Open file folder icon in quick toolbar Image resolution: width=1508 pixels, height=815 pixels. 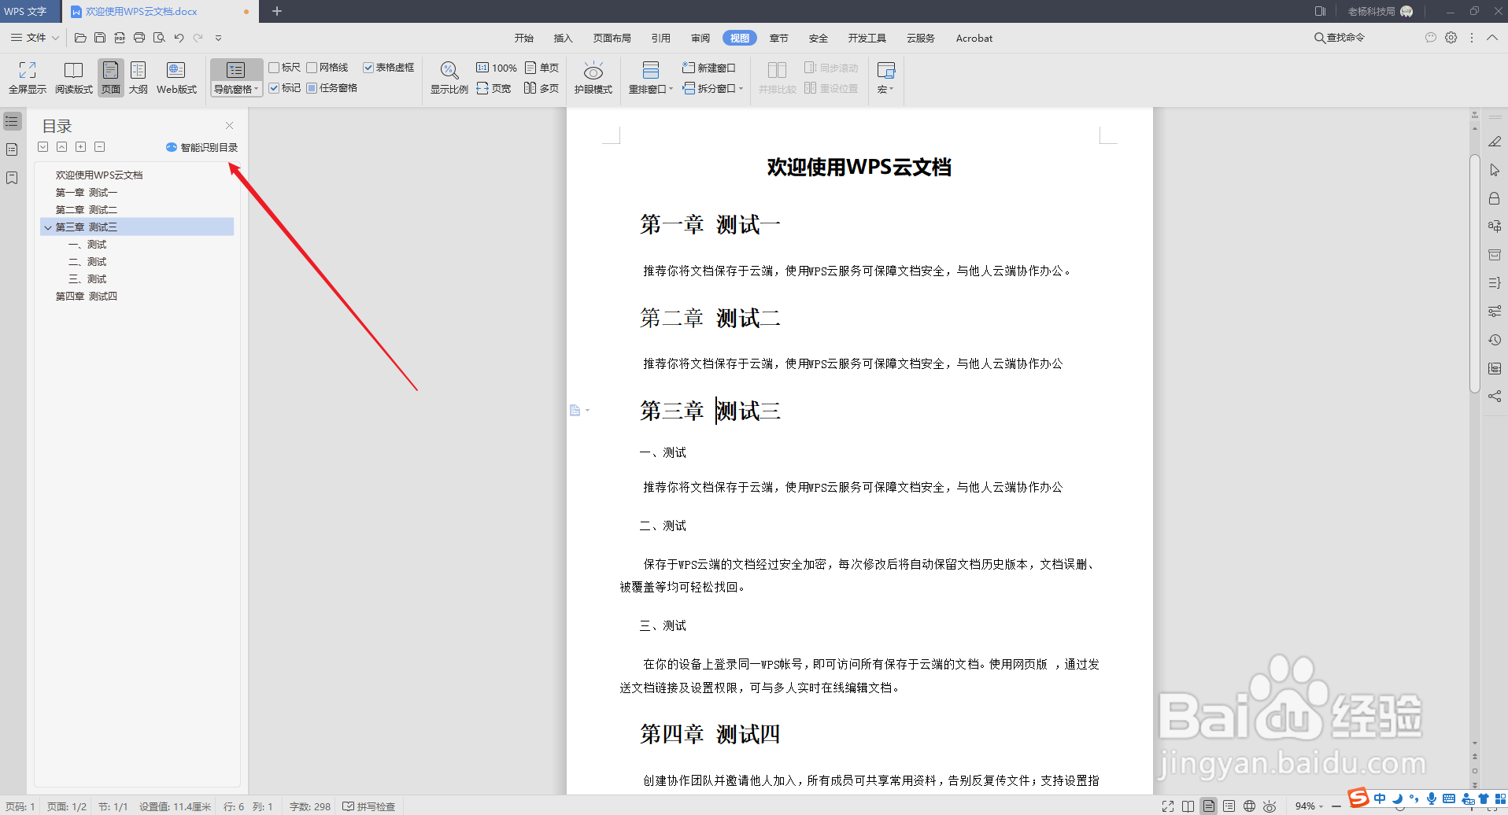coord(80,38)
